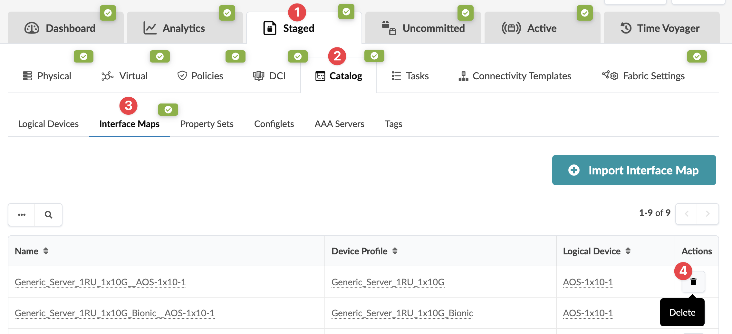Sort table by Name column
This screenshot has width=732, height=334.
(46, 251)
